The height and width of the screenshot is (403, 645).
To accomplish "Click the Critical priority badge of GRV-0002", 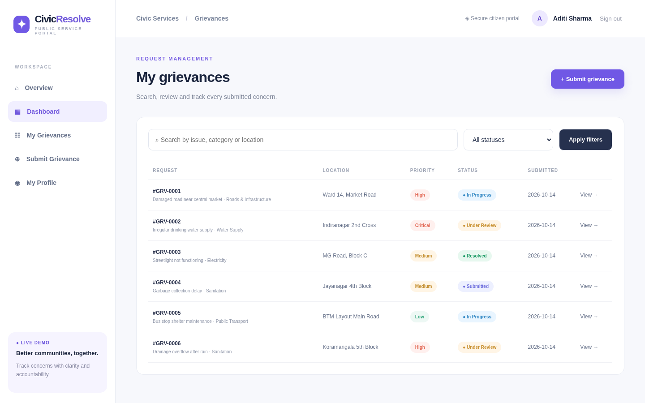I will point(422,225).
